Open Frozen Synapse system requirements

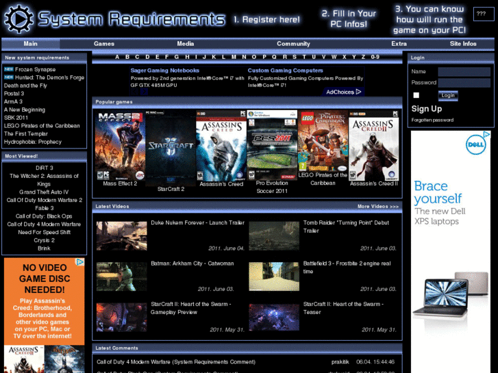pos(35,70)
